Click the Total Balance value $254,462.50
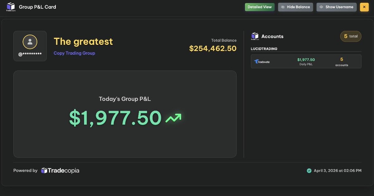This screenshot has height=196, width=374. [x=213, y=48]
